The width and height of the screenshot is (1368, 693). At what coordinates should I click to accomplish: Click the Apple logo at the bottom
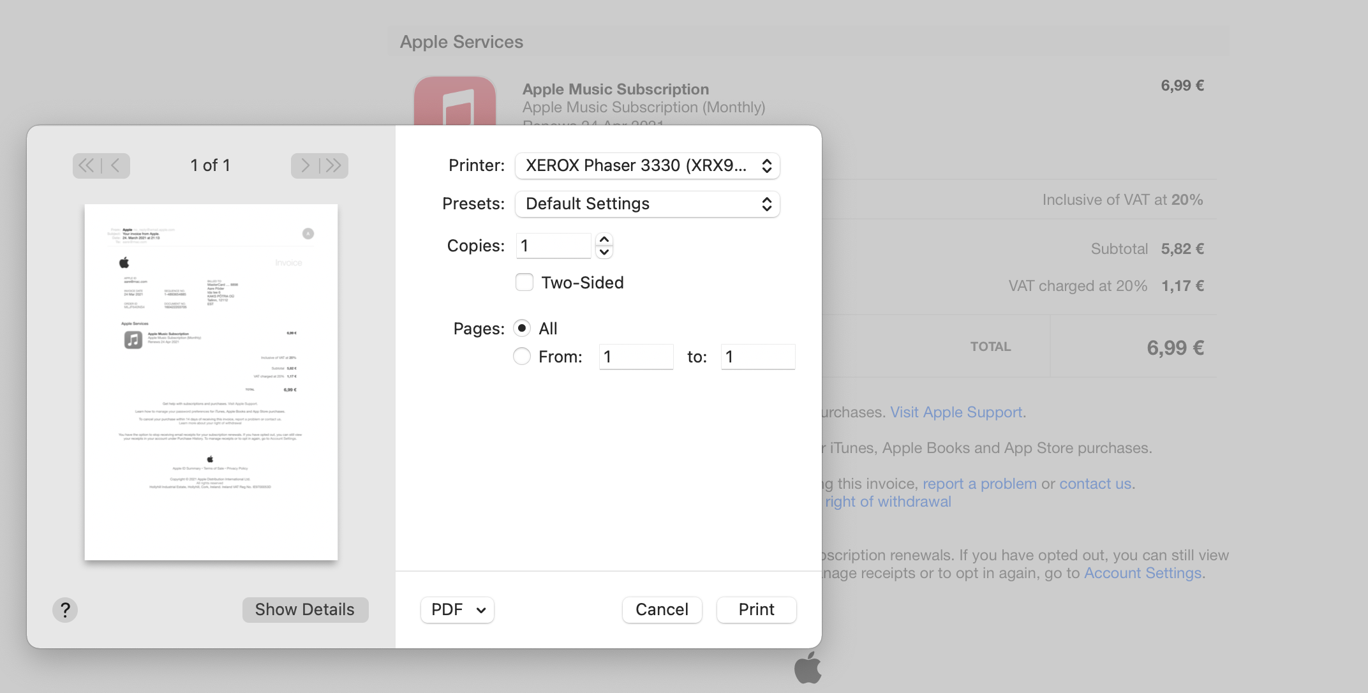[807, 669]
